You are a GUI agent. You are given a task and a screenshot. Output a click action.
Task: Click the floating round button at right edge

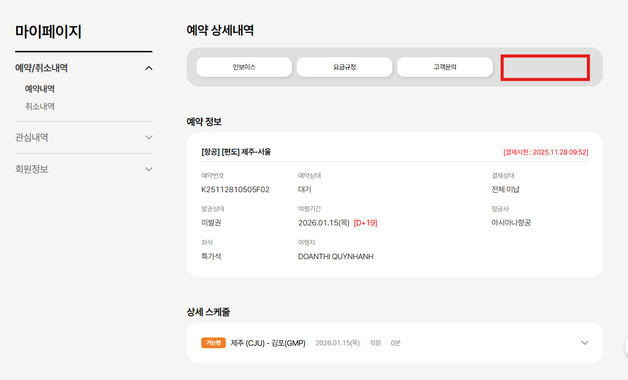click(x=626, y=346)
